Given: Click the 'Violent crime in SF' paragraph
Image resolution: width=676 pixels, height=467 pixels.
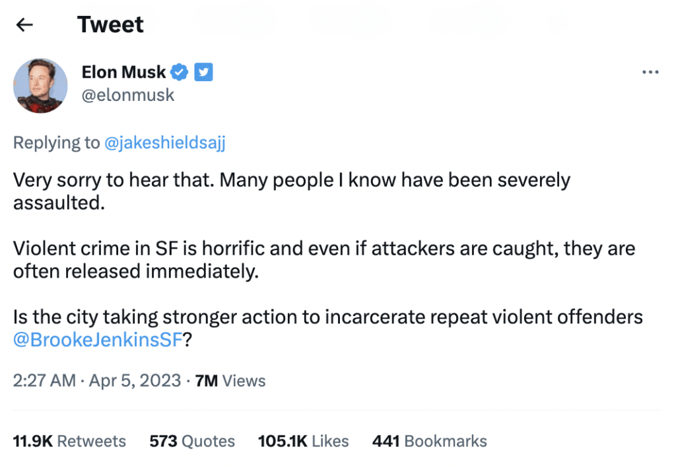Looking at the screenshot, I should point(323,260).
